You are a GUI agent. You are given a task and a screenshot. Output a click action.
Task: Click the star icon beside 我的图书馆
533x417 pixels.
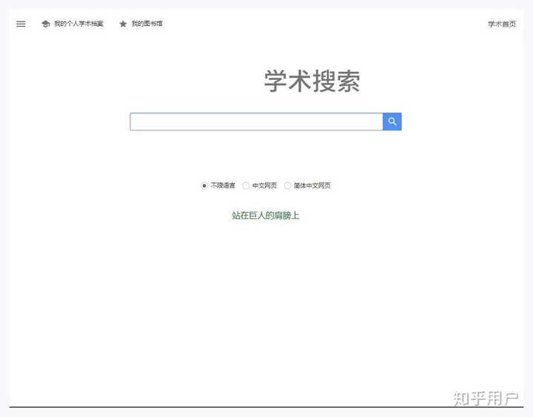pyautogui.click(x=123, y=24)
